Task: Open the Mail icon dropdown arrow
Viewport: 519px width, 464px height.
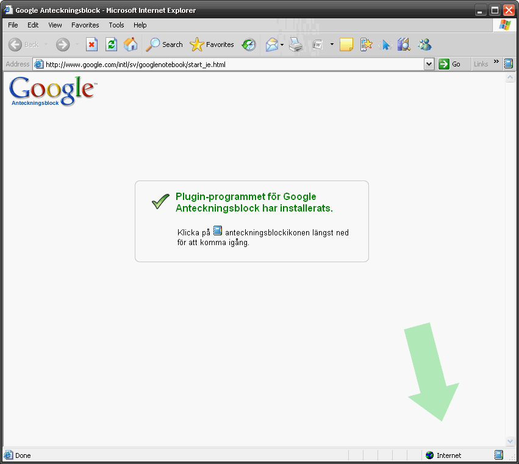Action: [282, 45]
